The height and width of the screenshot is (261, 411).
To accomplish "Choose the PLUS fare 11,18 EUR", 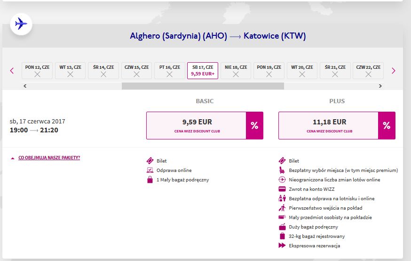I will (329, 125).
